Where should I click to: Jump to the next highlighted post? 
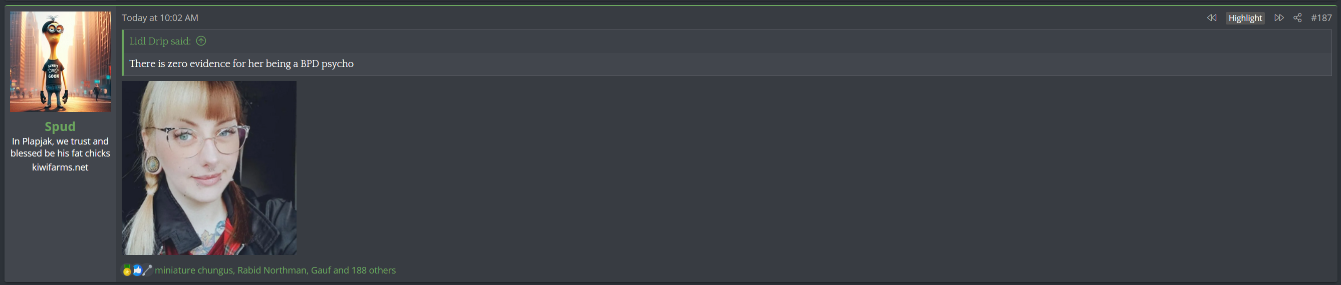[1278, 17]
